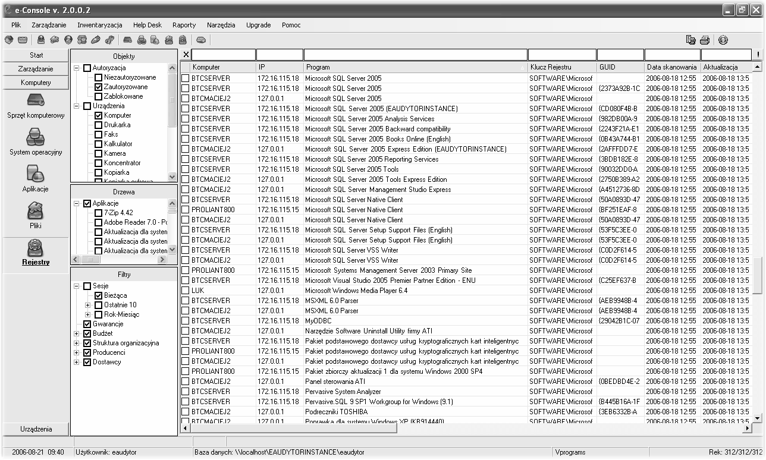Click the printer icon in toolbar
Screen dimensions: 766x460
(x=705, y=40)
